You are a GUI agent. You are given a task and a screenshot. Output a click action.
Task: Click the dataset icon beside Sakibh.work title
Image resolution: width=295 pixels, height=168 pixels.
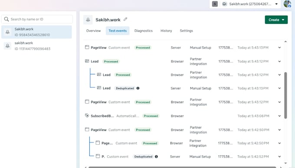[88, 20]
